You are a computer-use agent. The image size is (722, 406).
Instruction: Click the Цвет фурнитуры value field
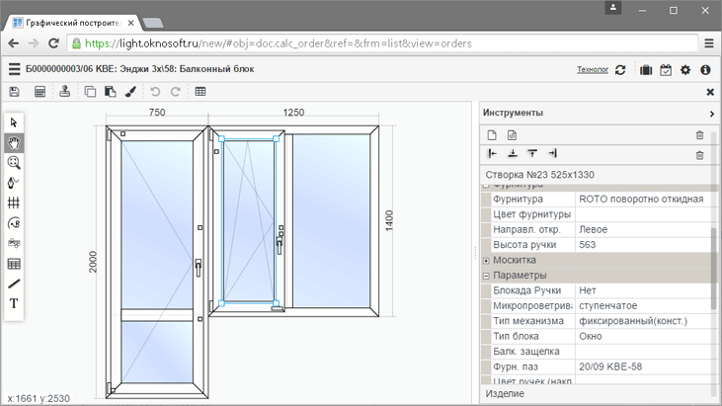pos(640,214)
